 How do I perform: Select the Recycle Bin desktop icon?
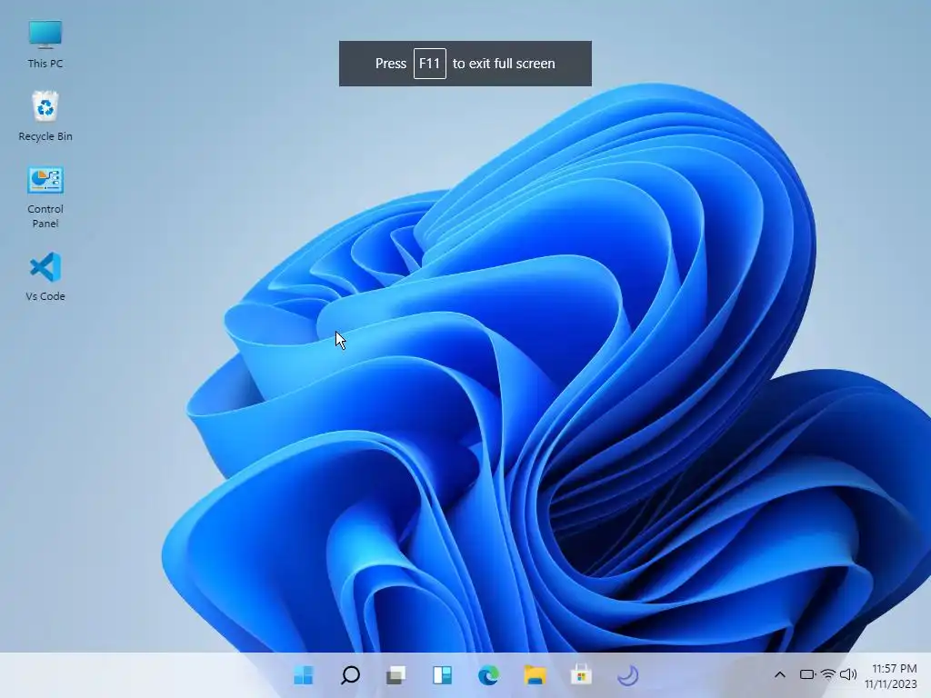[x=45, y=116]
